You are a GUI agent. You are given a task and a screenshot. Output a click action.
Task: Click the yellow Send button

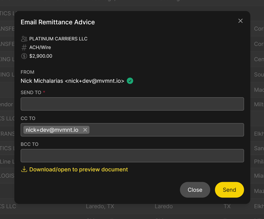229,190
